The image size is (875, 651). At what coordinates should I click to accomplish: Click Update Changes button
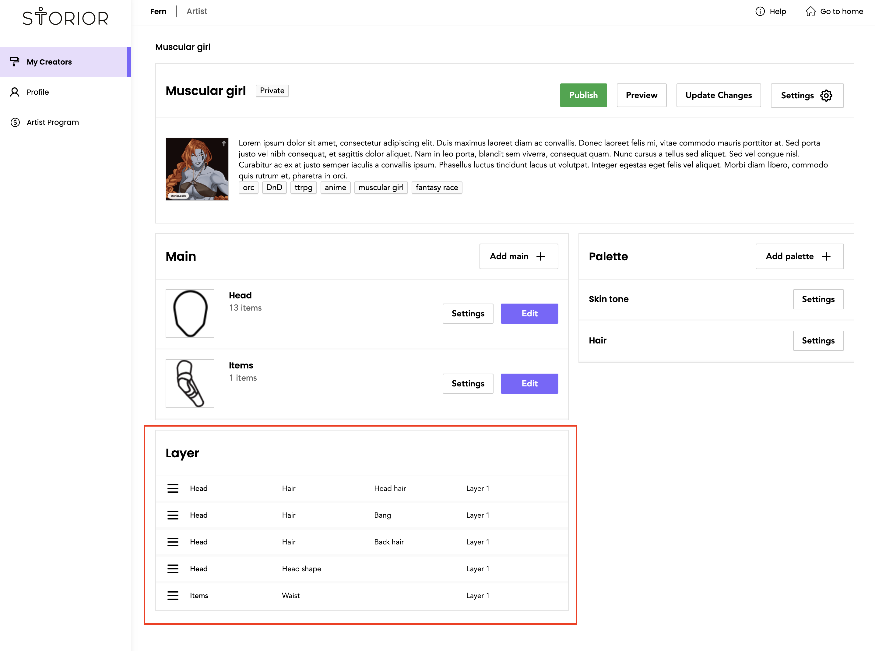(718, 95)
